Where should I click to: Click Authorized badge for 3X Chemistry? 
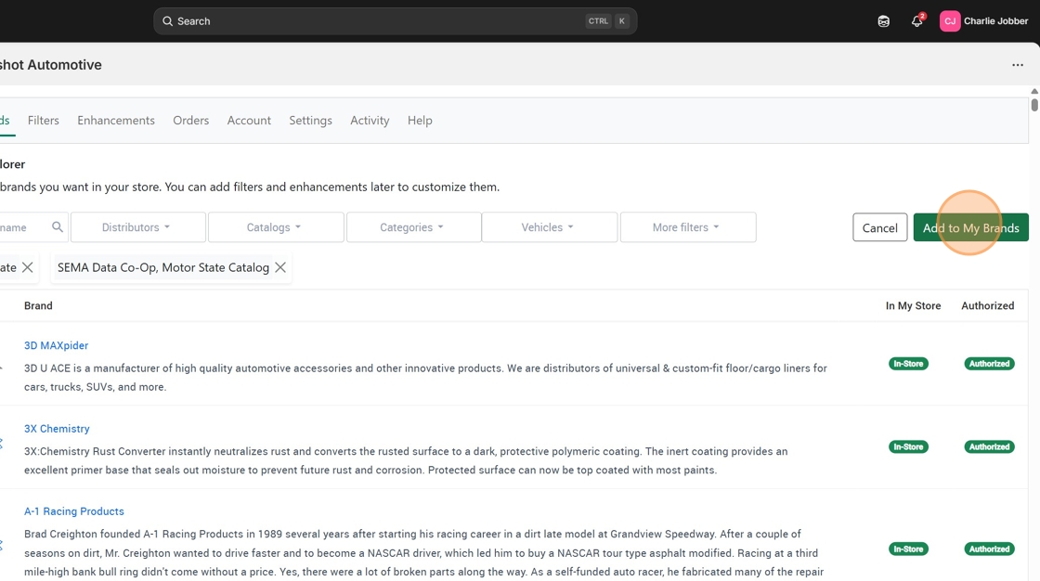click(989, 447)
